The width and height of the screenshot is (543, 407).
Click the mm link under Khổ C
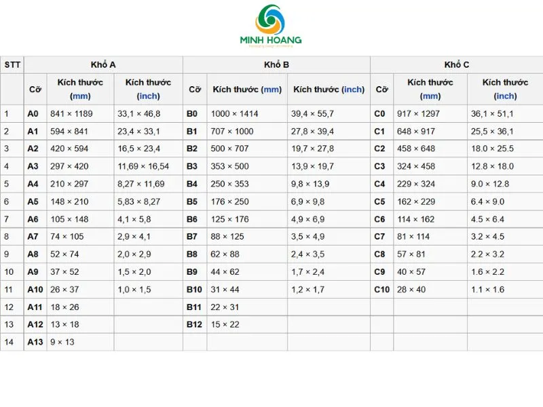tap(430, 96)
